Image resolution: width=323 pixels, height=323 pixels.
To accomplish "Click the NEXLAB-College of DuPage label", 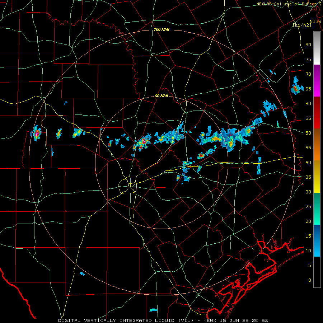I will pos(287,4).
